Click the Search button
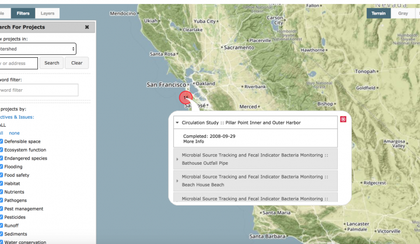Image resolution: width=420 pixels, height=244 pixels. [52, 63]
